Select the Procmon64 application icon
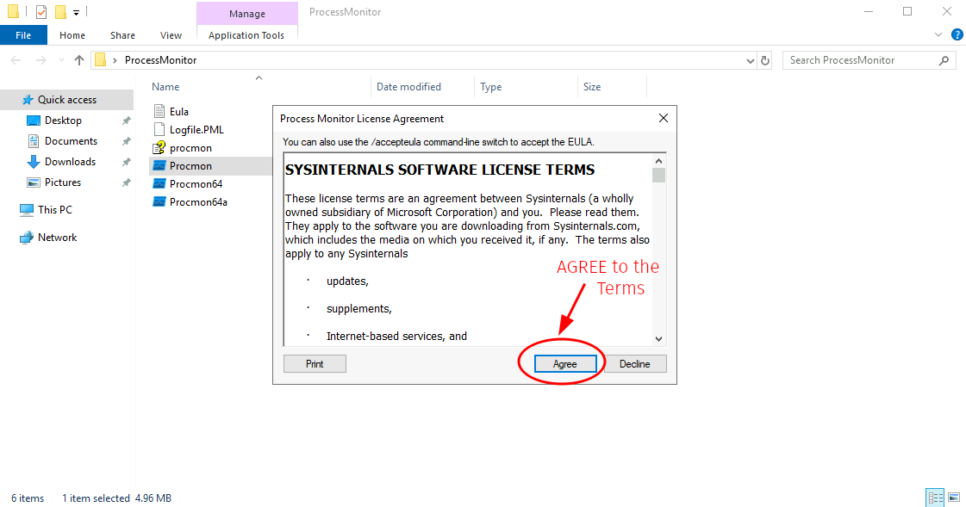Screen dimensions: 966x507 pos(159,183)
